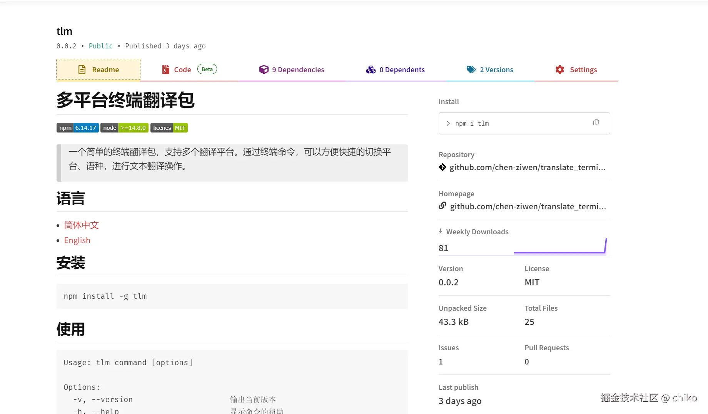Click the Pull Requests count 0
This screenshot has height=414, width=708.
point(527,362)
